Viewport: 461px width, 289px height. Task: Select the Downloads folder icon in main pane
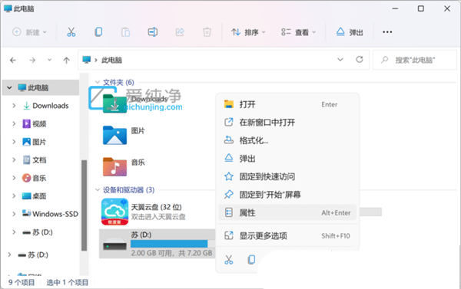click(114, 103)
